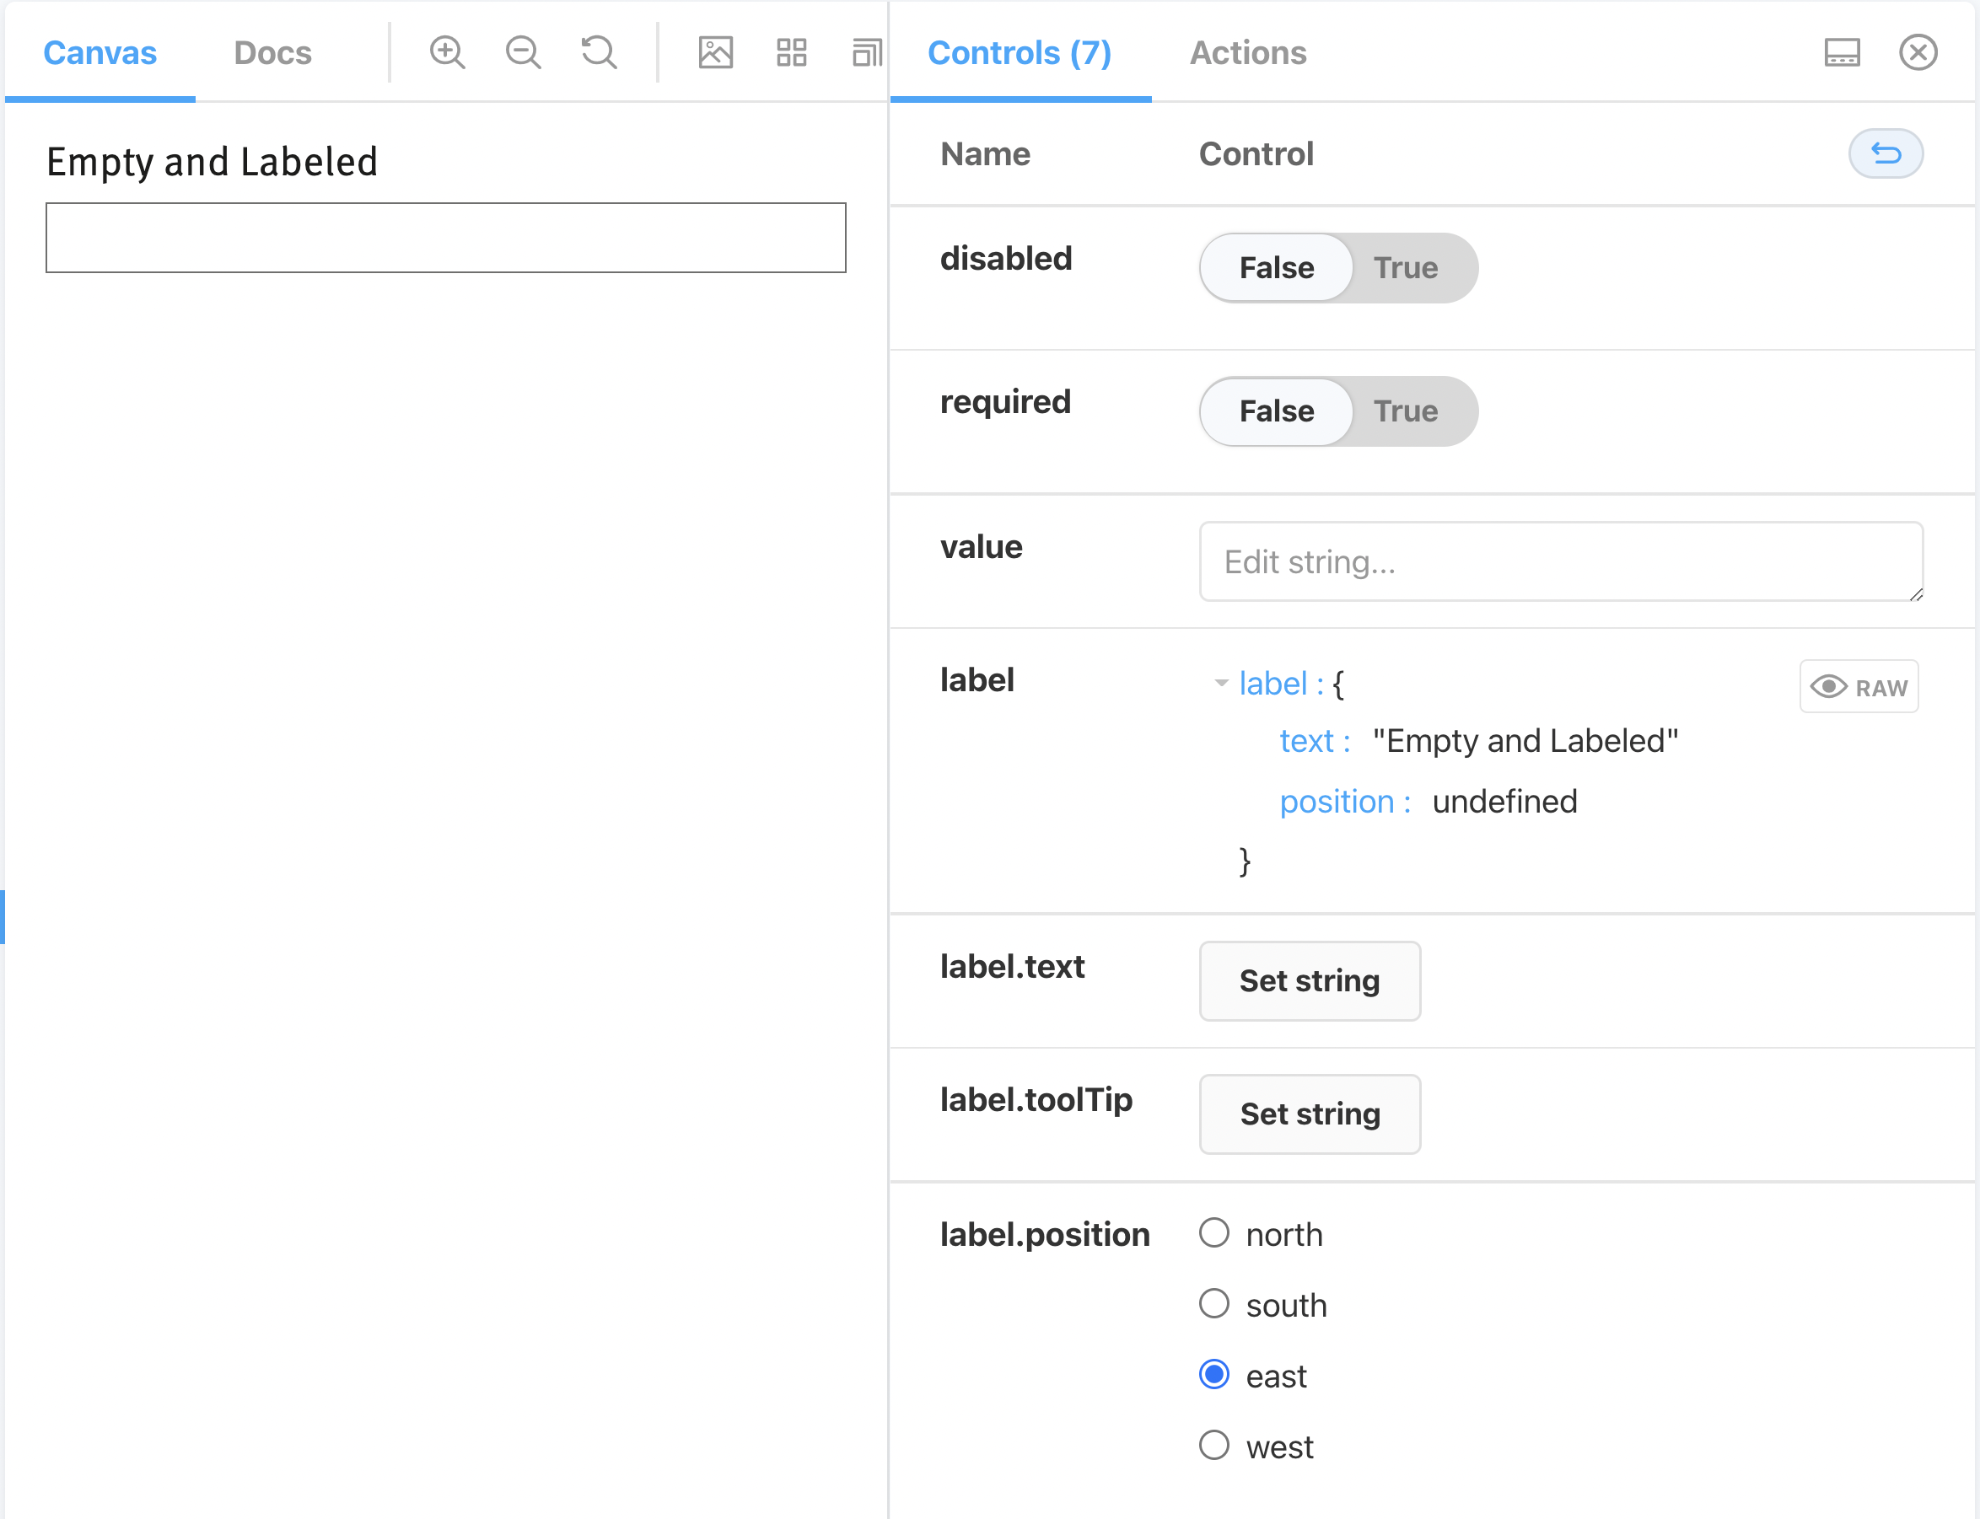Image resolution: width=1980 pixels, height=1519 pixels.
Task: Set a string for label.text
Action: point(1309,981)
